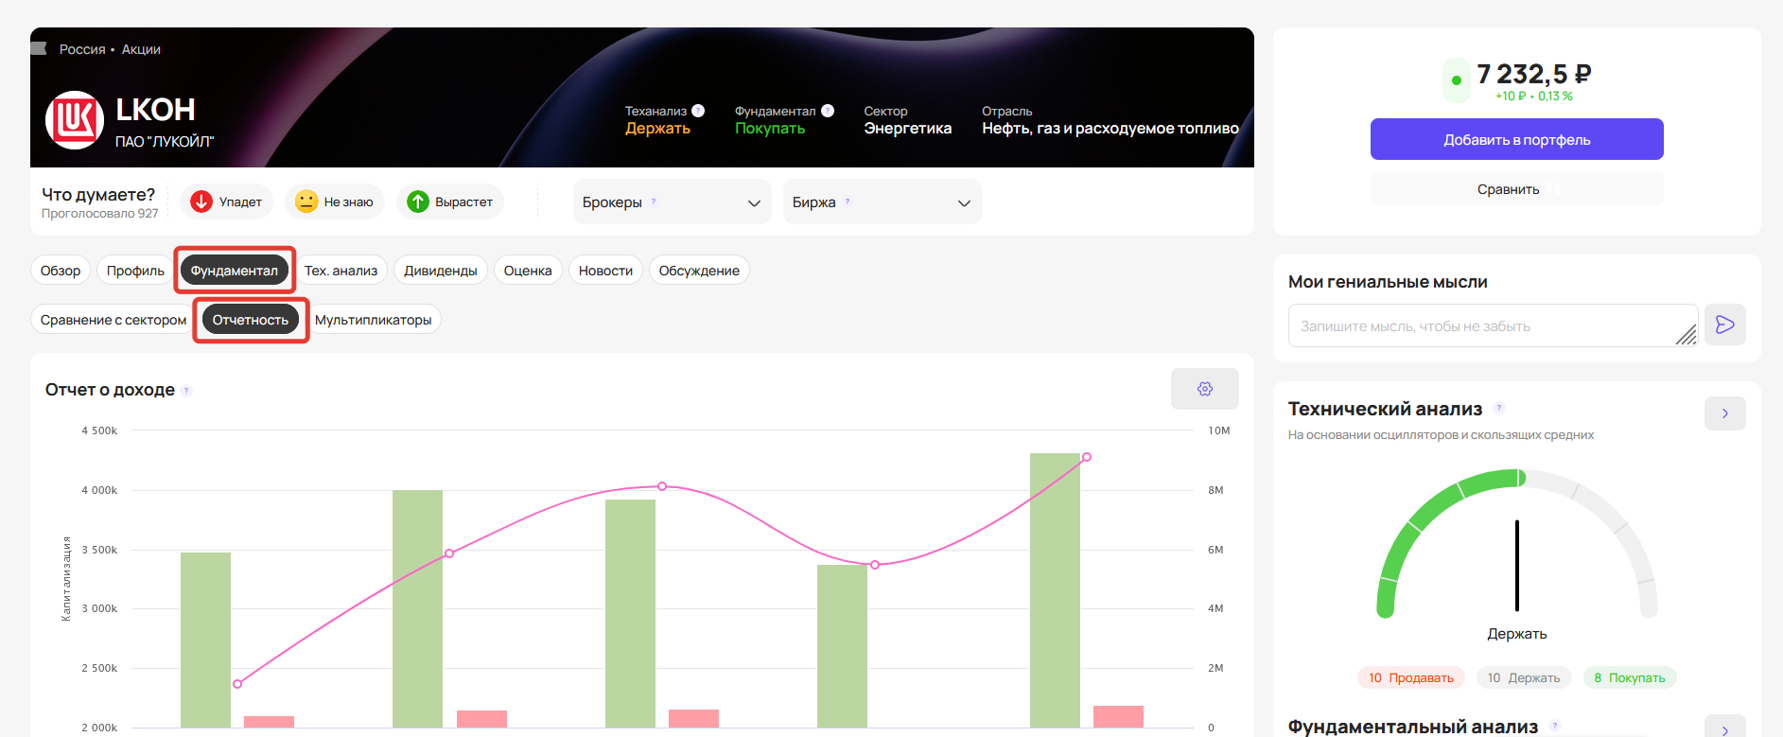Vote Упадет in the poll

(226, 202)
